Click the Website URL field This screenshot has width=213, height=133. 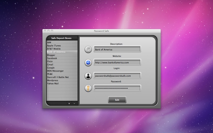click(117, 63)
